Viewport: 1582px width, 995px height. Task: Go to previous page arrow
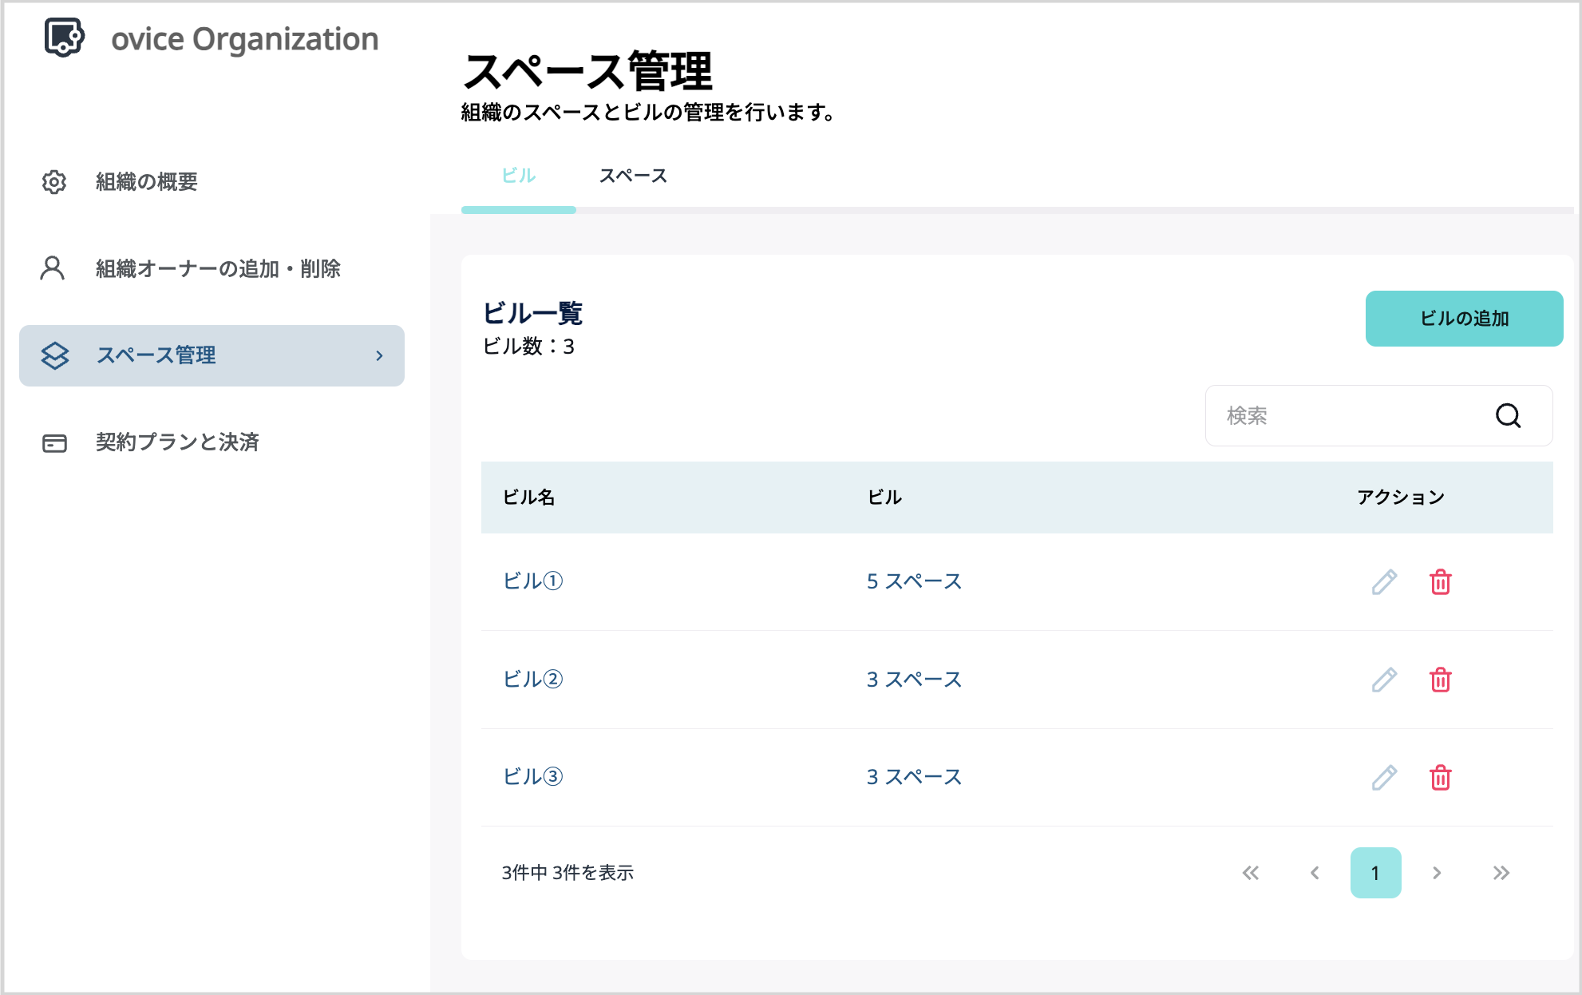1315,873
